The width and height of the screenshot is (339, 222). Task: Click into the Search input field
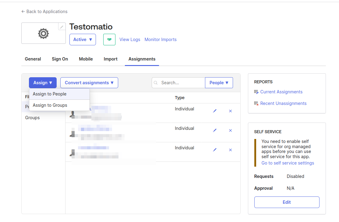pos(182,83)
